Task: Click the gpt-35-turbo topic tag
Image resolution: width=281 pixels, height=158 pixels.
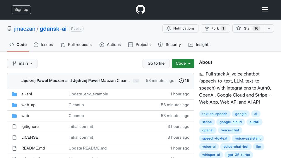Action: tap(239, 155)
